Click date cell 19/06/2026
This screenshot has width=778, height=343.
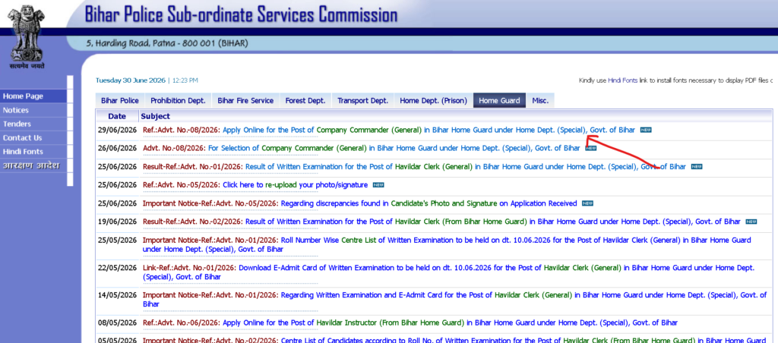coord(117,222)
